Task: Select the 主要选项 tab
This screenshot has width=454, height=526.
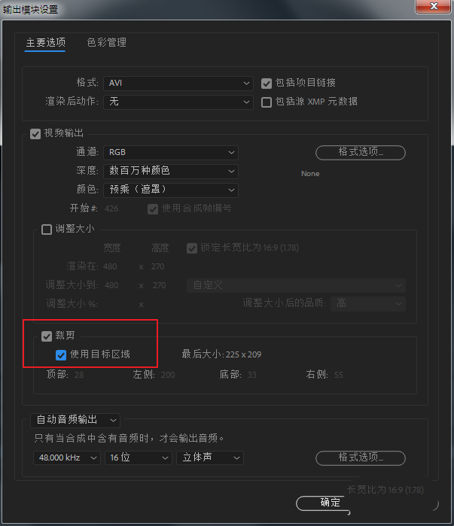Action: 46,42
